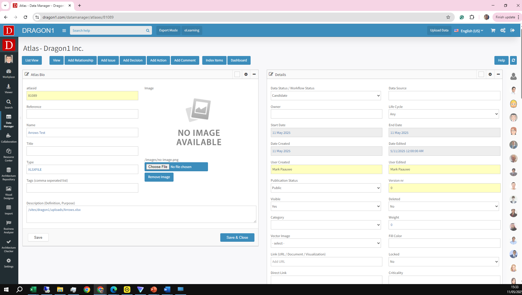Open the Category dropdown

tap(326, 225)
